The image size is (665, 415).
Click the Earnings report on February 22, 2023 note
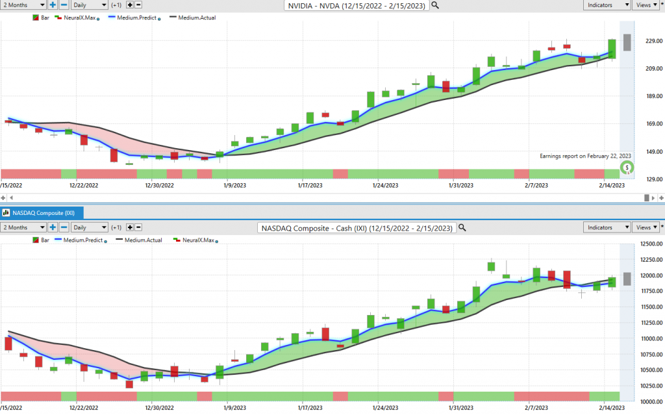coord(585,156)
